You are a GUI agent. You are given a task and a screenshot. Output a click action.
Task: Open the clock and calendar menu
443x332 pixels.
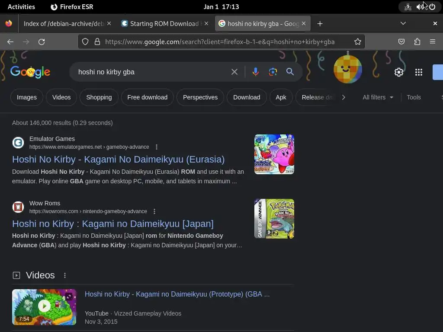(x=221, y=7)
